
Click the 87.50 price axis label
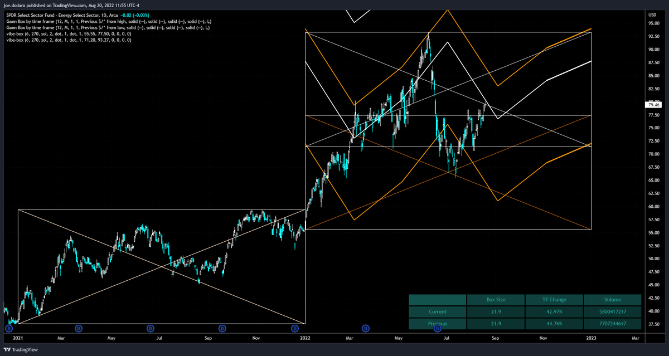click(x=653, y=62)
